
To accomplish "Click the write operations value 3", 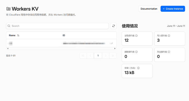I will 158,40.
